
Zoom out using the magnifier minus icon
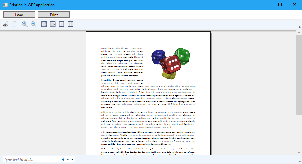[34, 24]
